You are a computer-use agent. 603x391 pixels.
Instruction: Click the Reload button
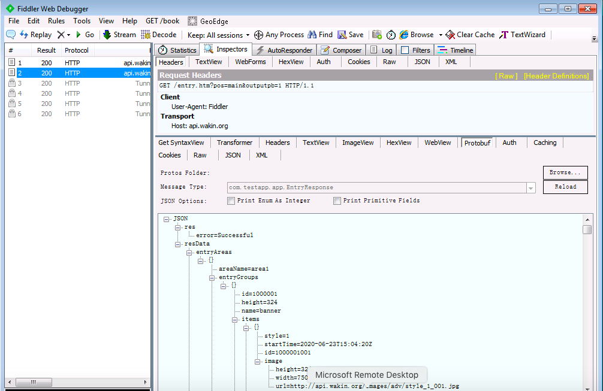tap(565, 187)
